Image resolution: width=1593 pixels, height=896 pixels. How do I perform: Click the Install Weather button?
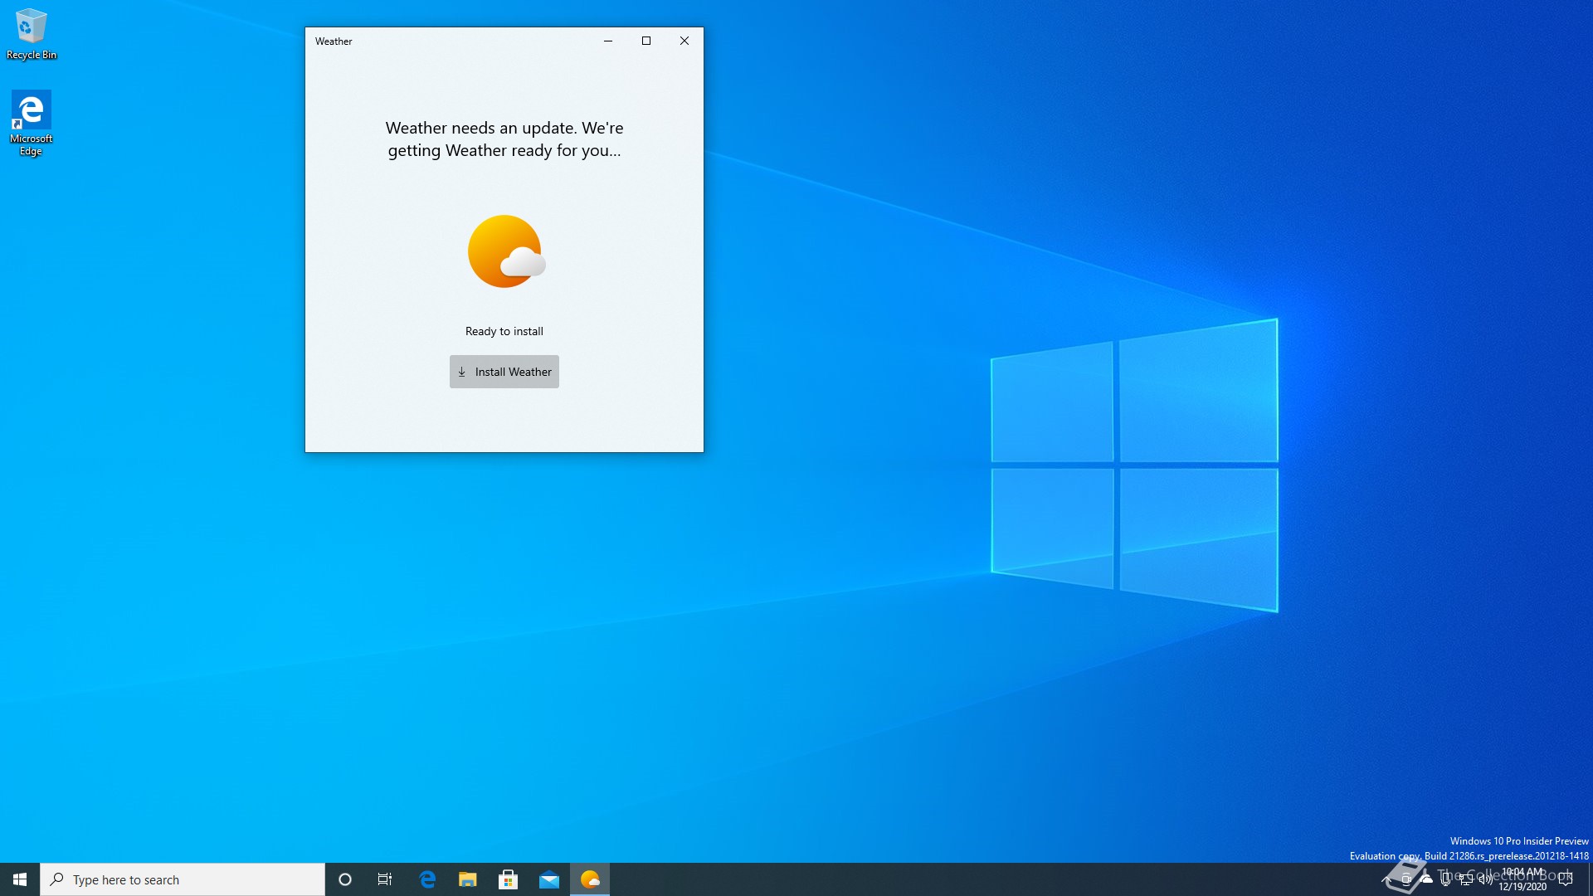pyautogui.click(x=504, y=372)
